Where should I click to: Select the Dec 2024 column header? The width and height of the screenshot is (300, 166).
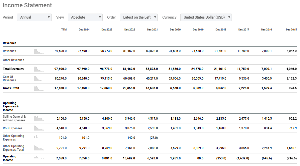tap(84, 29)
